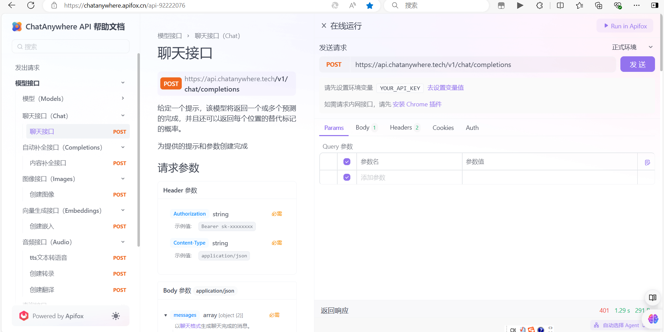664x332 pixels.
Task: Open the Collections icon in toolbar
Action: point(599,5)
